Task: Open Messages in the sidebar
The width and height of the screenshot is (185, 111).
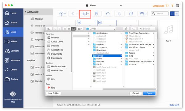Action: click(13, 60)
